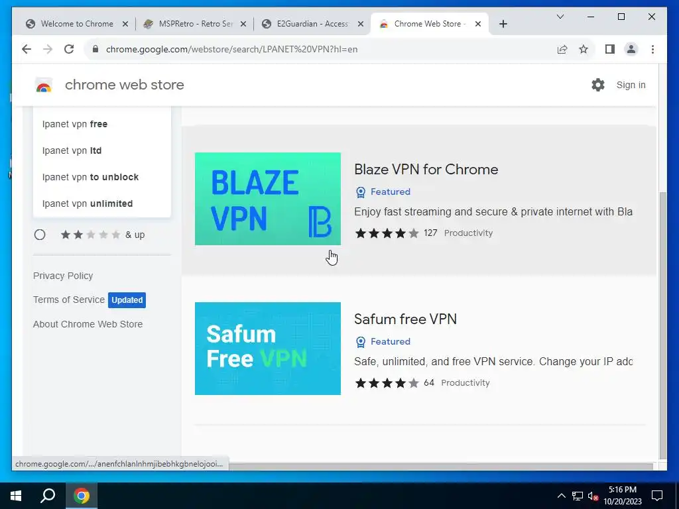Close the Welcome to Chrome tab

click(x=125, y=24)
